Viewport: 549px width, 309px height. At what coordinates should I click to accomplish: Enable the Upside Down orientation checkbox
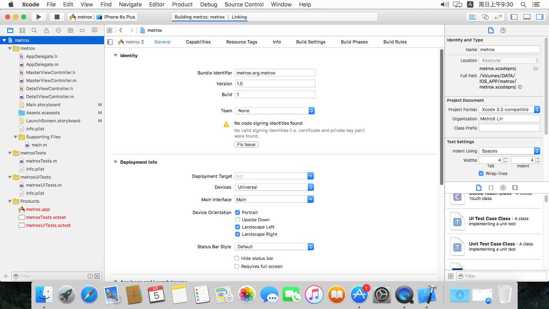coord(238,220)
